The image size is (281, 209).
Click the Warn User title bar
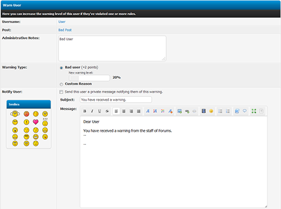point(140,5)
